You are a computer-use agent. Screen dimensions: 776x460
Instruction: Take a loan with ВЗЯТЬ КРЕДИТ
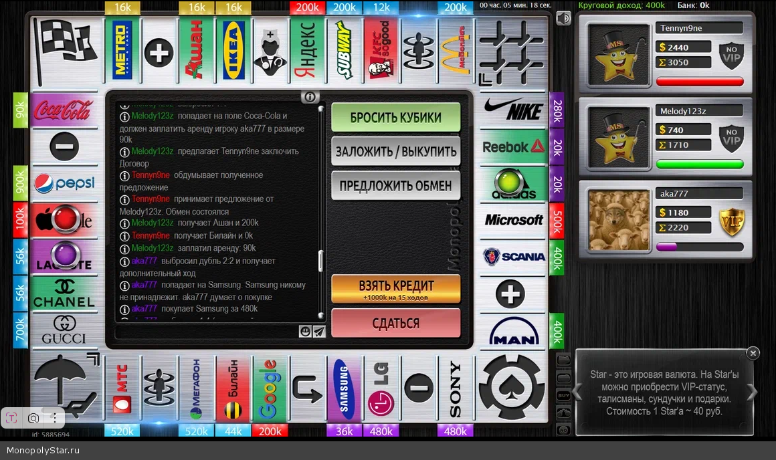click(x=396, y=289)
